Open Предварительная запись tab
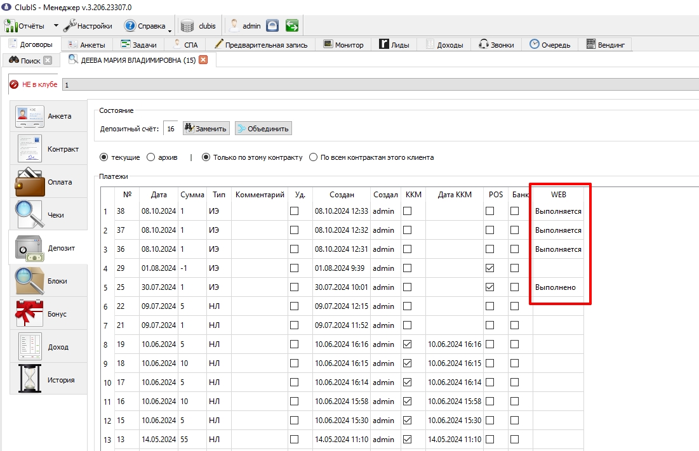Viewport: 699px width, 451px height. pyautogui.click(x=261, y=44)
